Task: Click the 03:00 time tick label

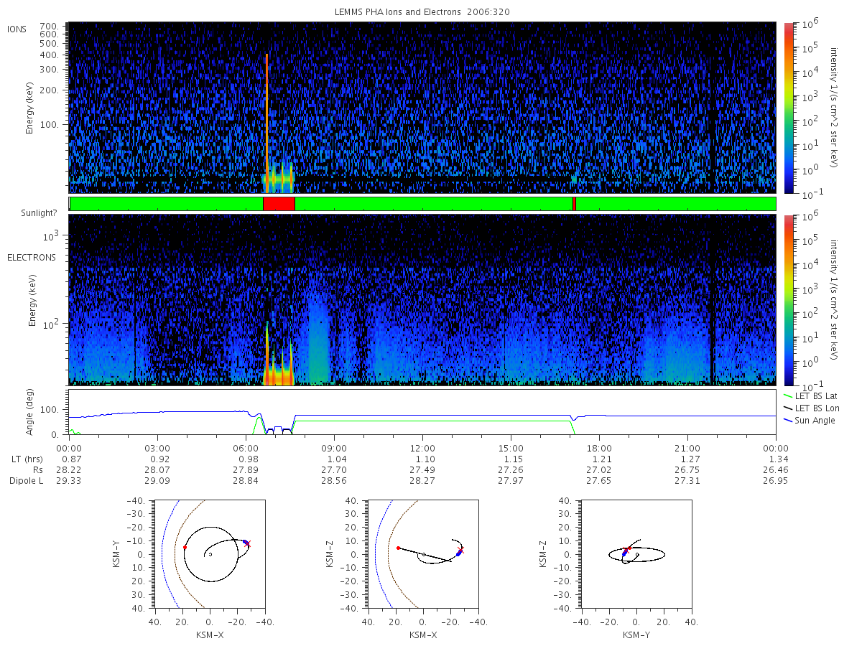Action: [157, 447]
